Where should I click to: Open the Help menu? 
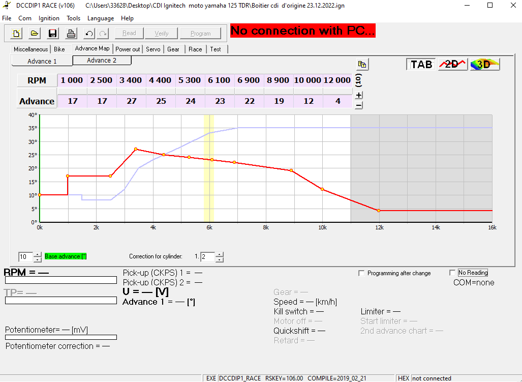pyautogui.click(x=127, y=18)
